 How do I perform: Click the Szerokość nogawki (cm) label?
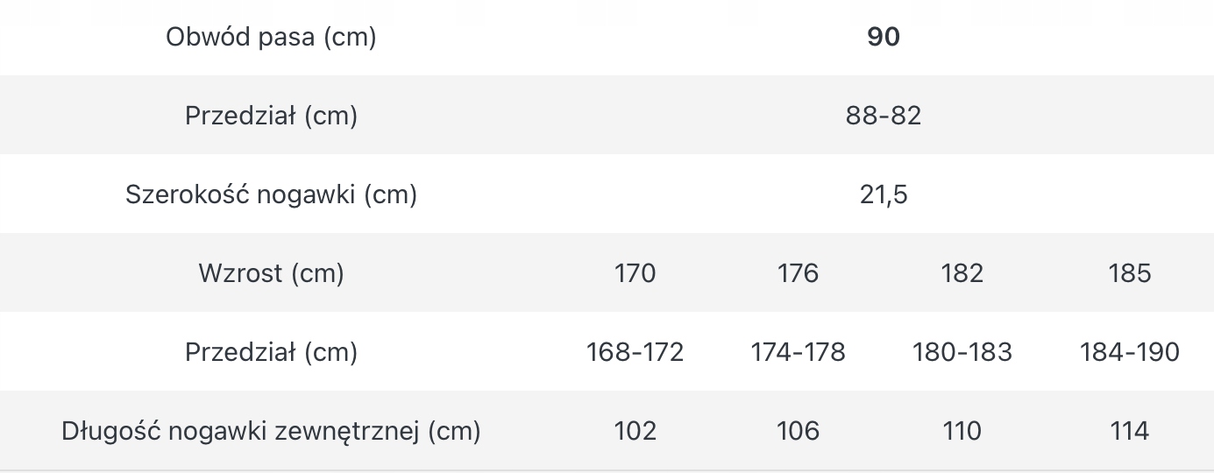271,194
